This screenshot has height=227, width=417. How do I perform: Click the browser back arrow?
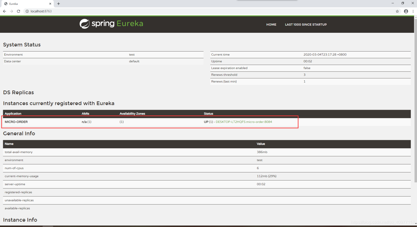[4, 11]
